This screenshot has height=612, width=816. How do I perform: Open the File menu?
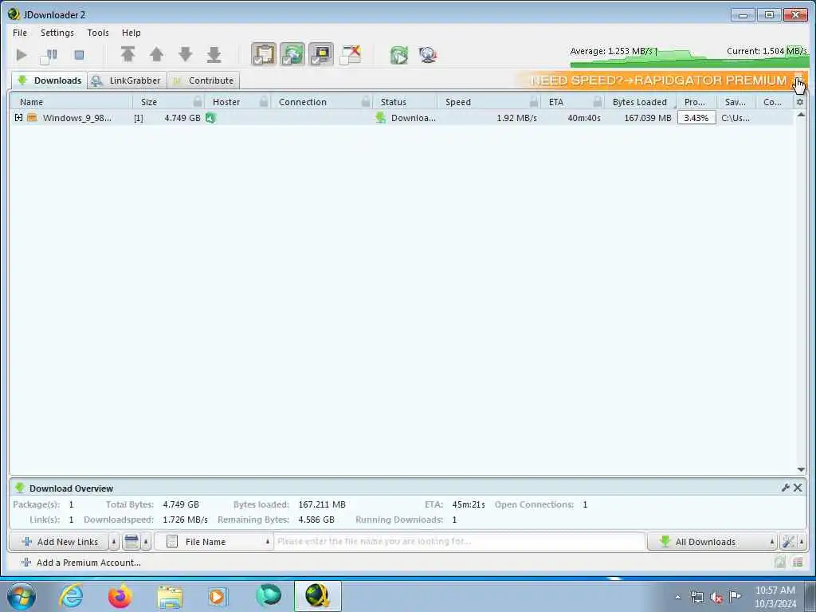point(20,32)
